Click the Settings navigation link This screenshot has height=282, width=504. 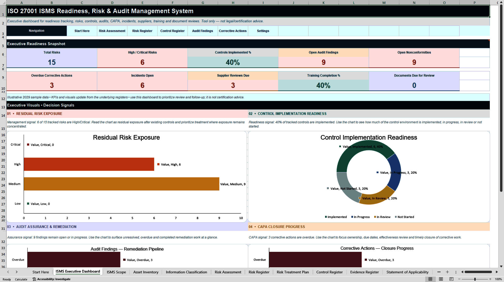pos(263,31)
